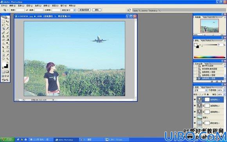This screenshot has width=227, height=142.
Task: Open the 滤镜 menu
Action: [x=47, y=5]
